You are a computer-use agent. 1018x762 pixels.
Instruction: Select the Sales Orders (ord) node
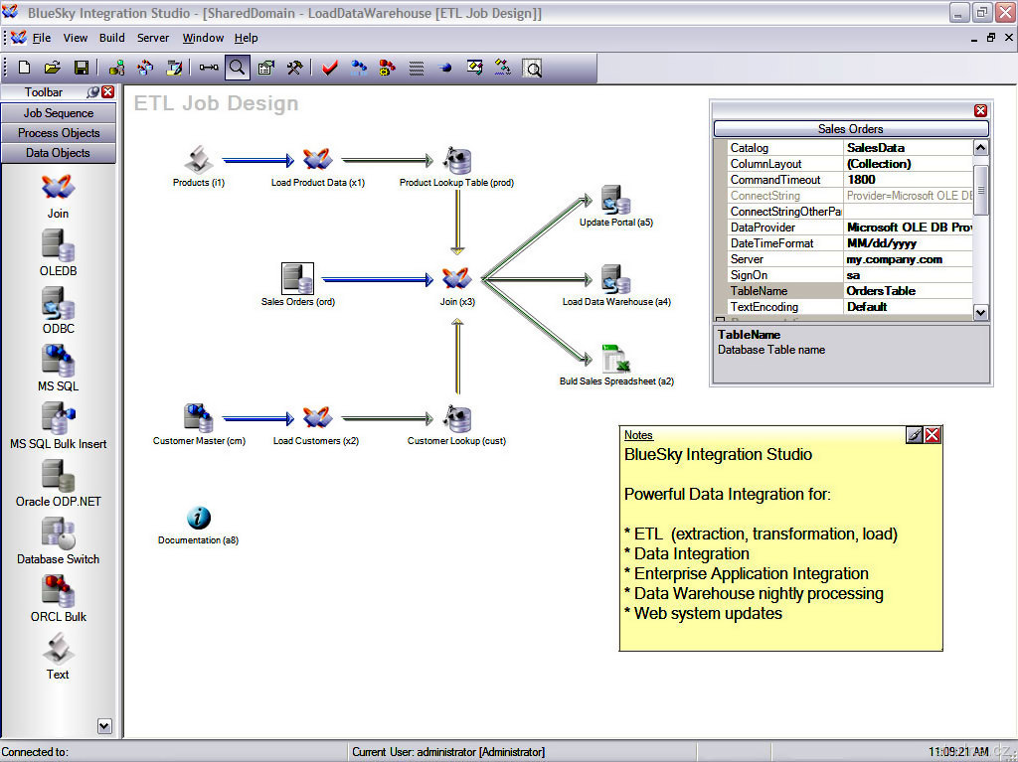(x=298, y=285)
